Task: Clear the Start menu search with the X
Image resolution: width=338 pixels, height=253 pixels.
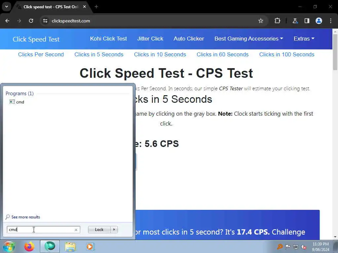Action: 76,230
